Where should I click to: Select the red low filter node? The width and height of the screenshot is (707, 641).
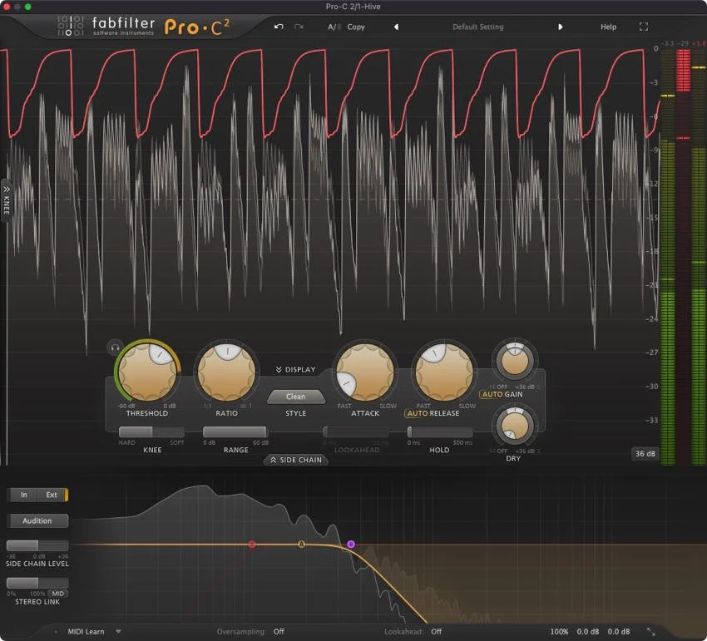(252, 545)
